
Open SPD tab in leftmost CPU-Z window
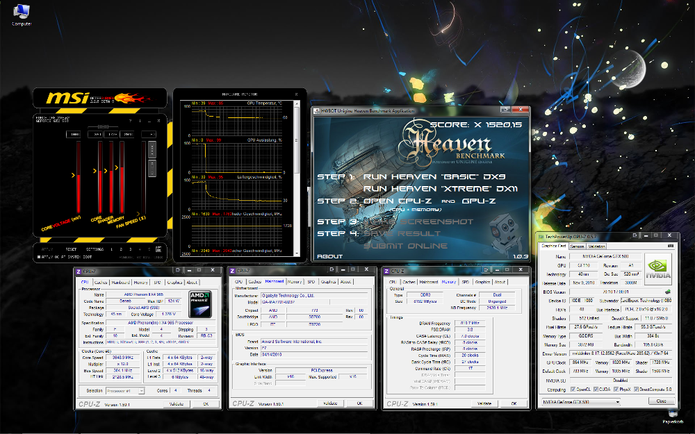157,282
